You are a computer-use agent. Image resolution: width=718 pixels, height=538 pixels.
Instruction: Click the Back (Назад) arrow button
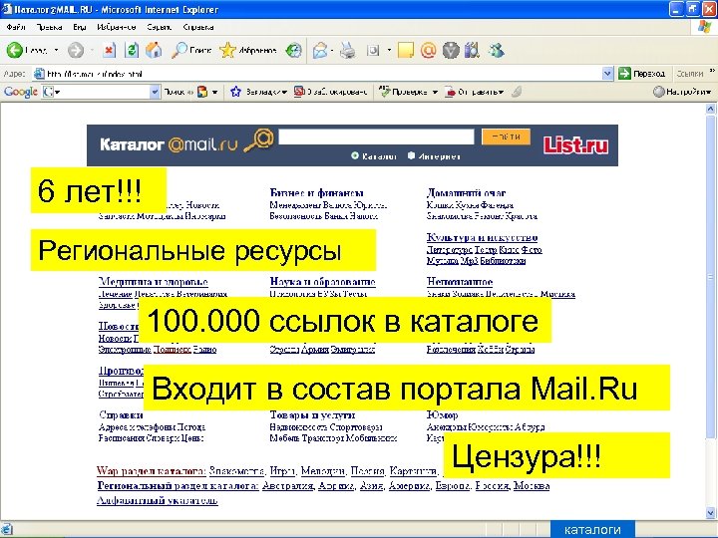click(x=27, y=50)
